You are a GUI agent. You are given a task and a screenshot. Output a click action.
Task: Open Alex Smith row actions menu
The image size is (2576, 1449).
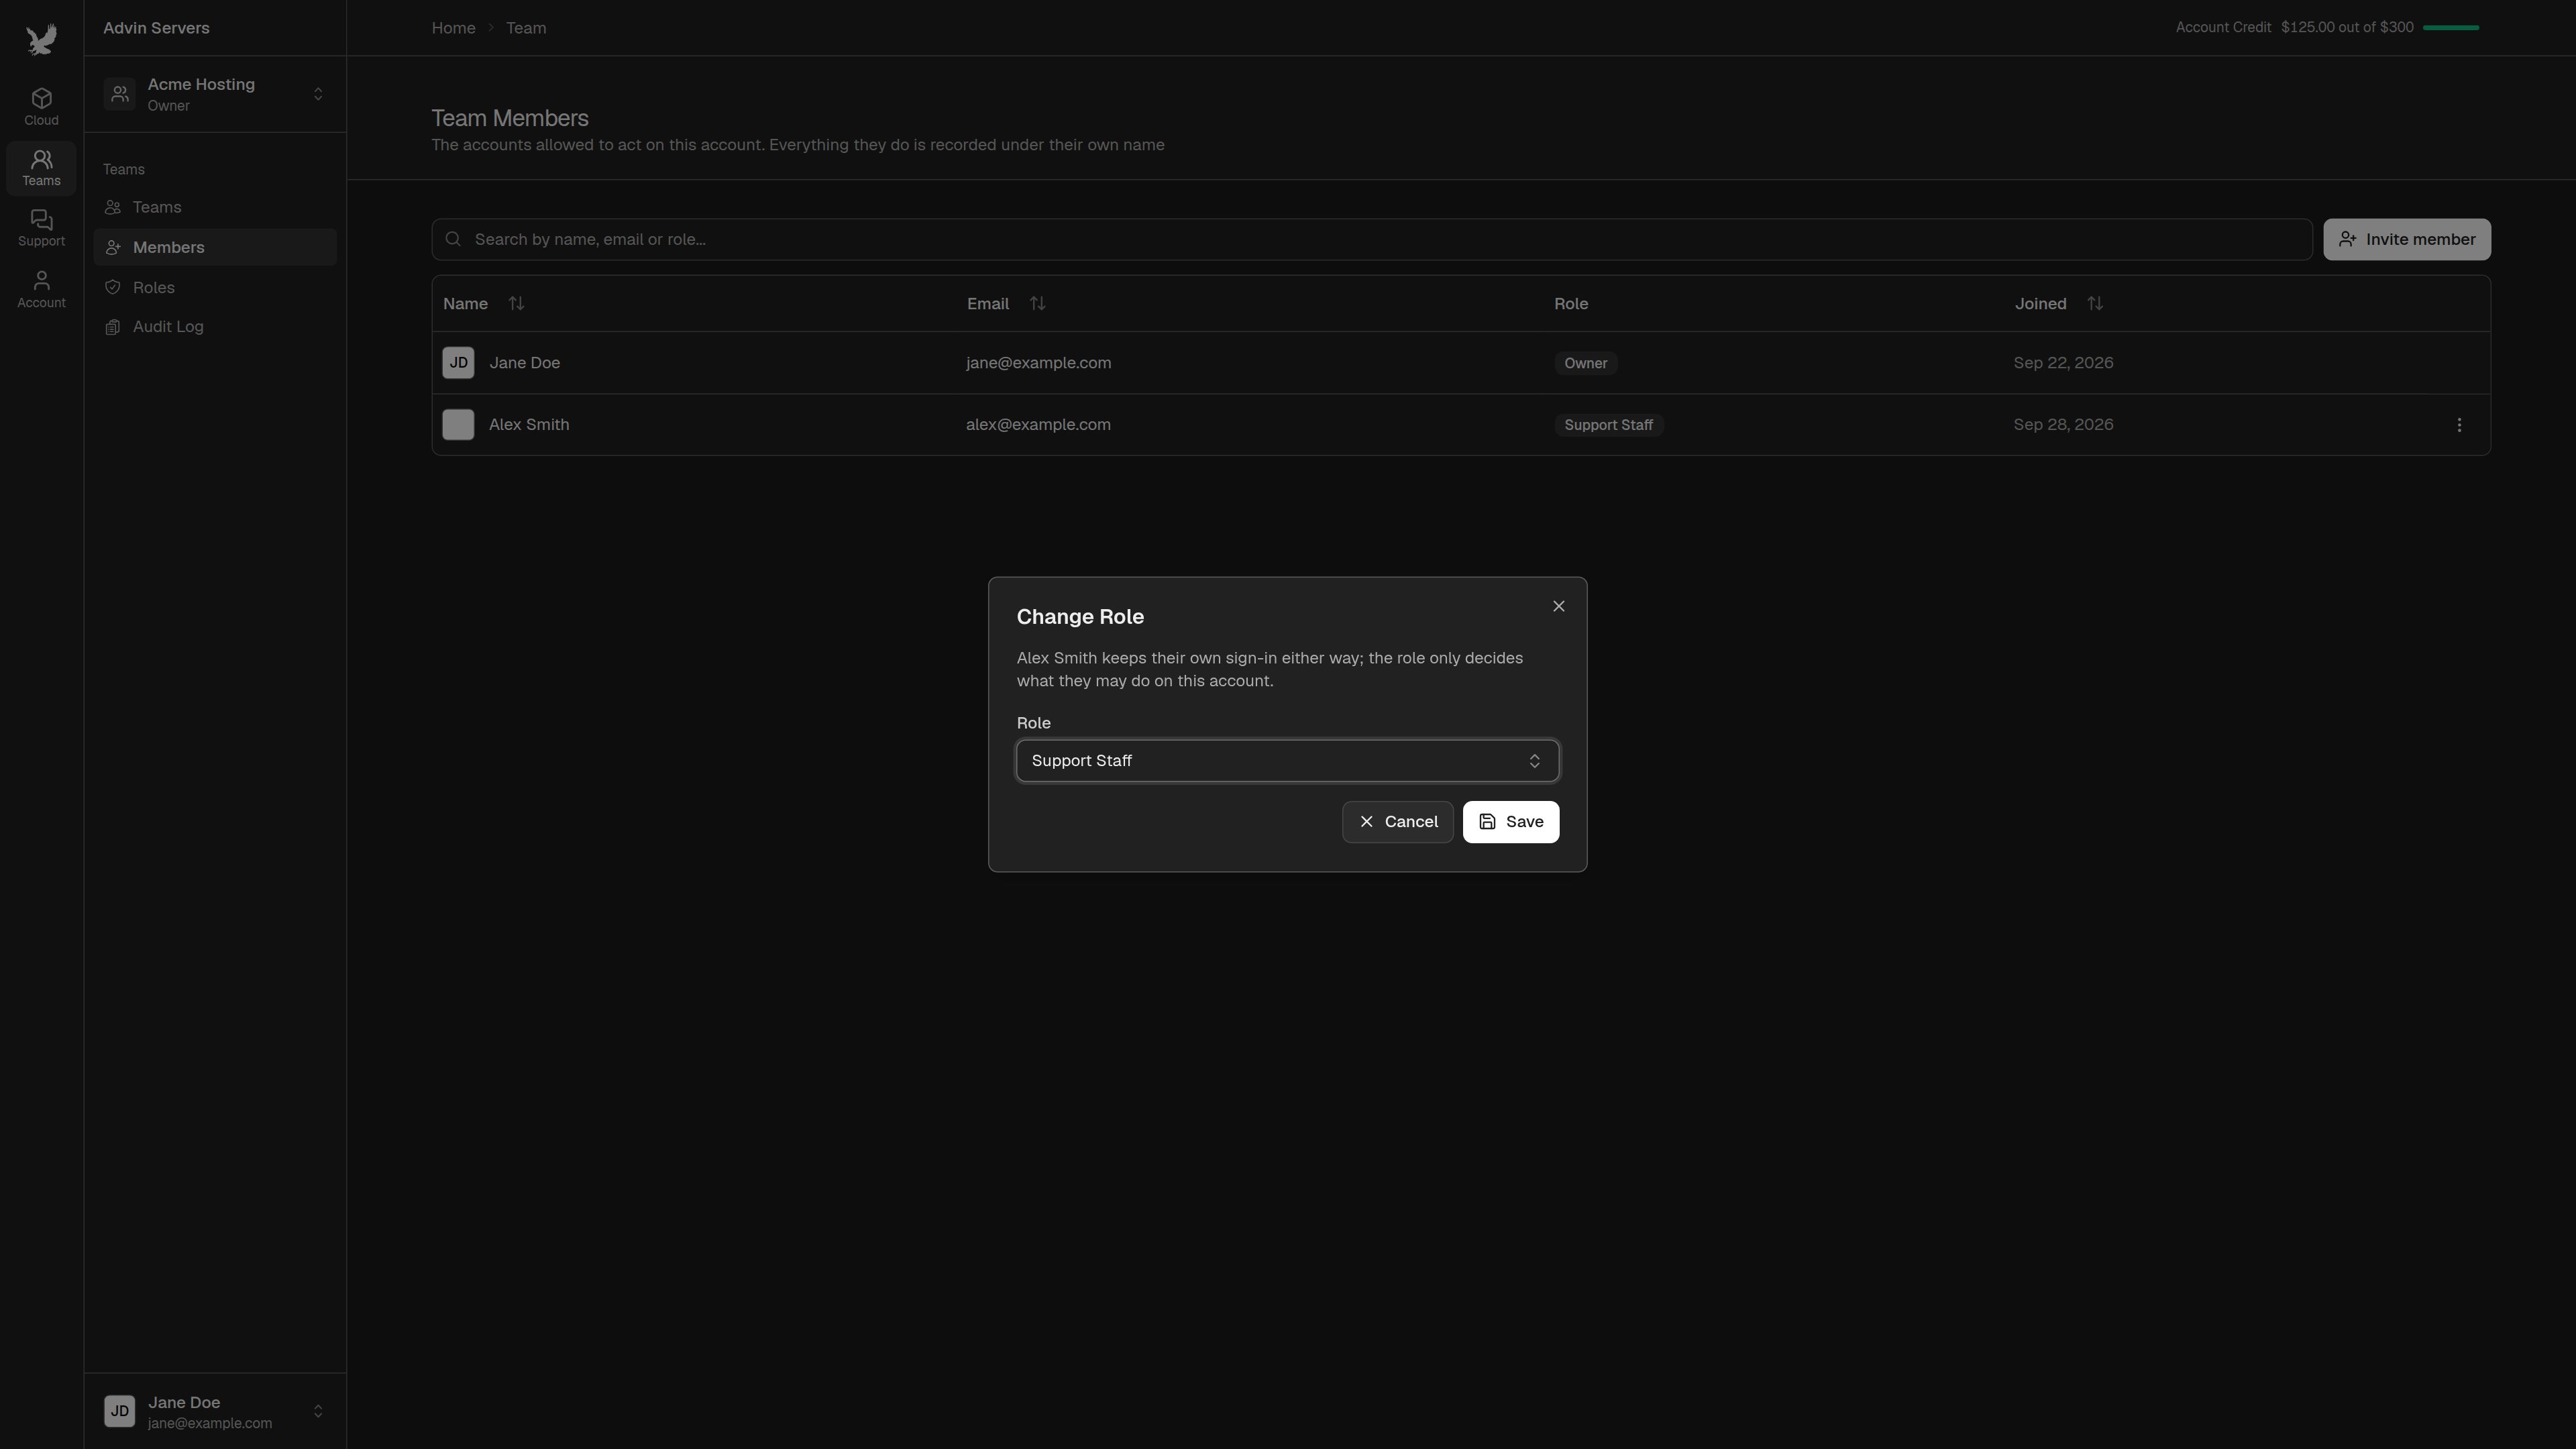(x=2459, y=425)
